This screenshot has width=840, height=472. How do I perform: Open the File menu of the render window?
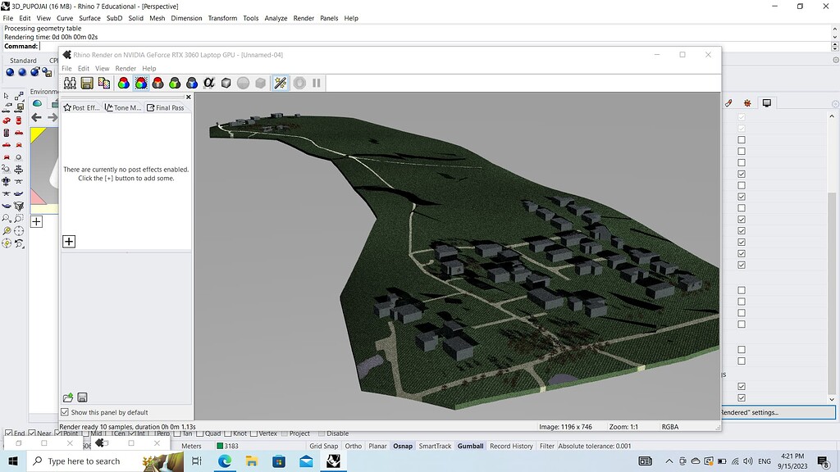click(66, 68)
